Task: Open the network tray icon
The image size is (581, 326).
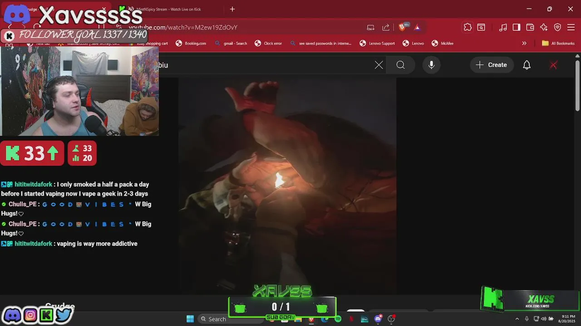Action: [x=537, y=319]
